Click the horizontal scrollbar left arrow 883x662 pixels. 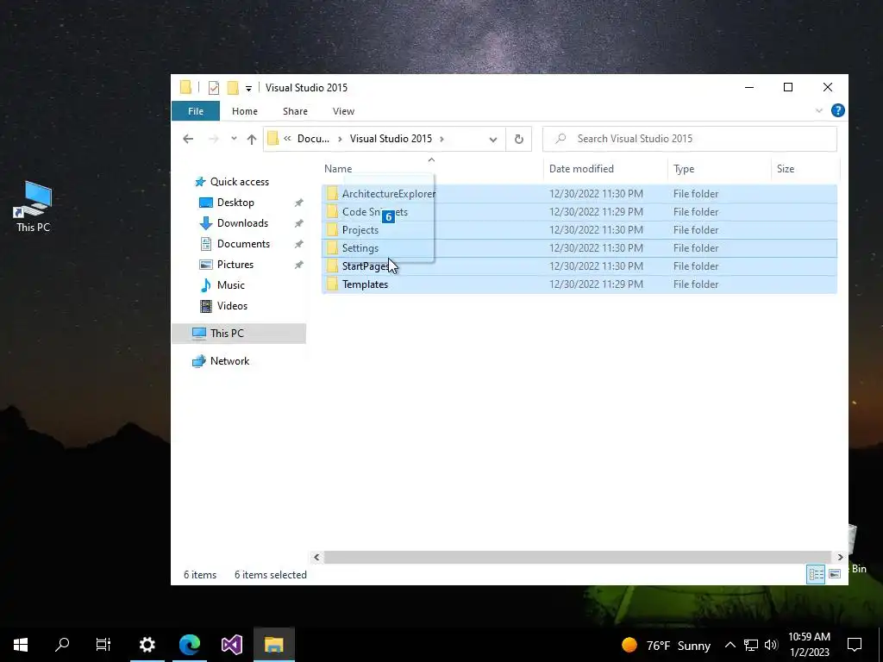click(x=316, y=558)
